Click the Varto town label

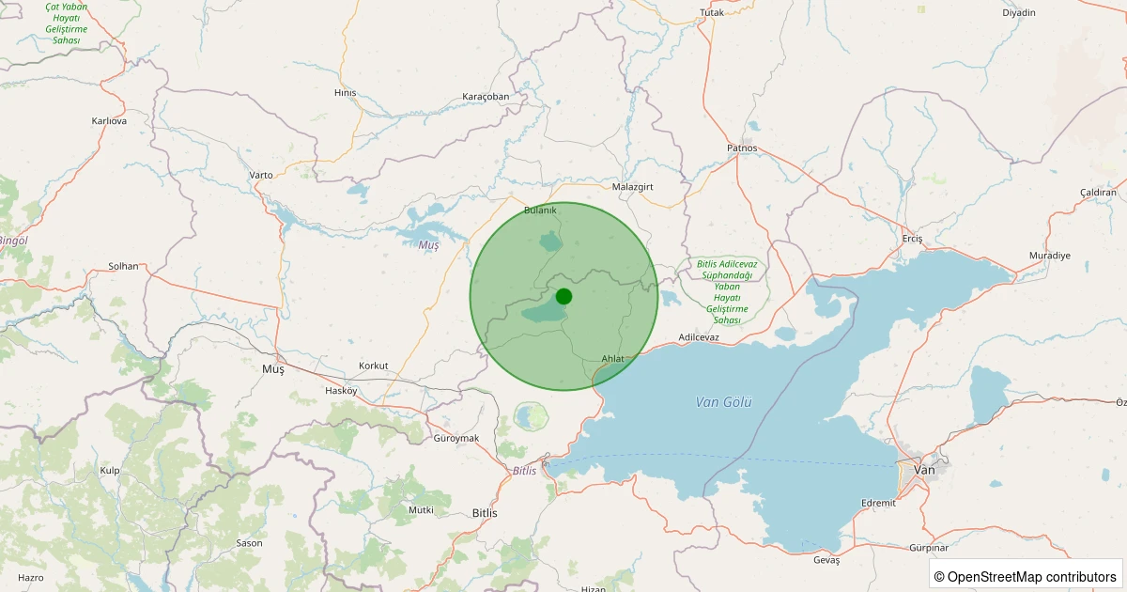tap(261, 176)
